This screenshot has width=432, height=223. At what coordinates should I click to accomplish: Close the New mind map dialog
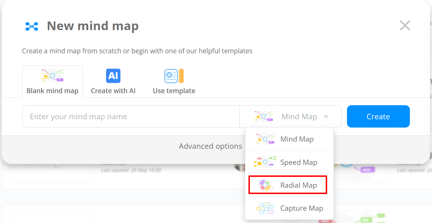click(x=405, y=26)
